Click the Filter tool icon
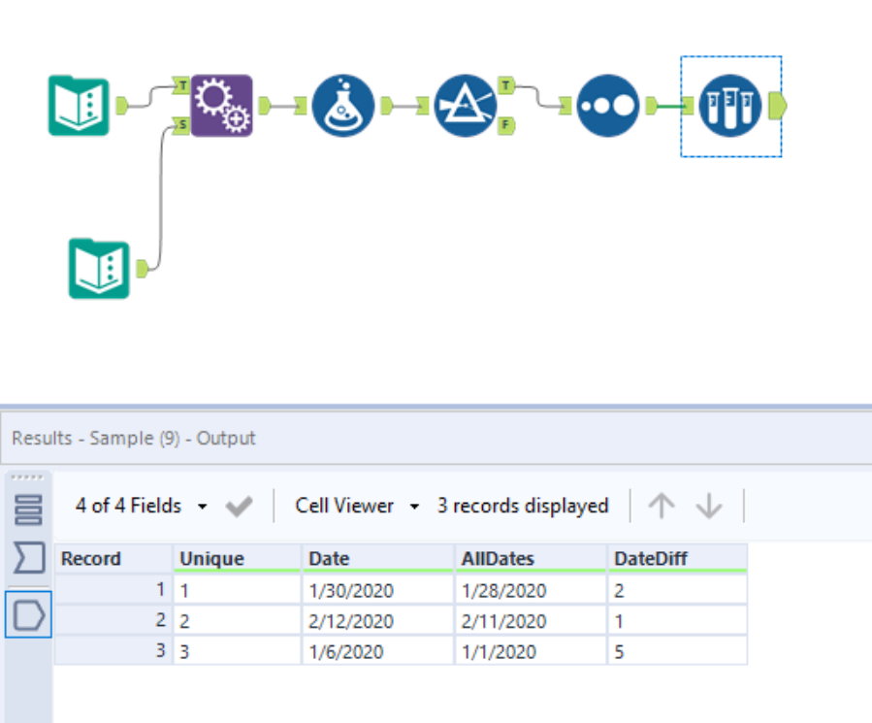Image resolution: width=872 pixels, height=723 pixels. coord(465,105)
